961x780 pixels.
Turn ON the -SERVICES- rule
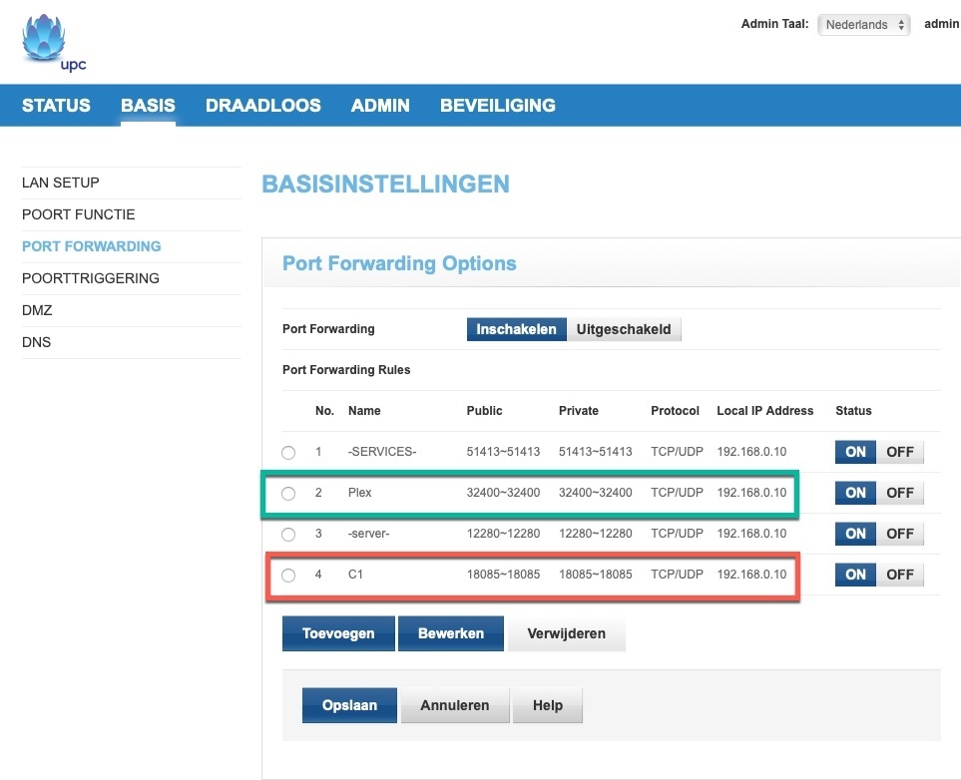[855, 452]
